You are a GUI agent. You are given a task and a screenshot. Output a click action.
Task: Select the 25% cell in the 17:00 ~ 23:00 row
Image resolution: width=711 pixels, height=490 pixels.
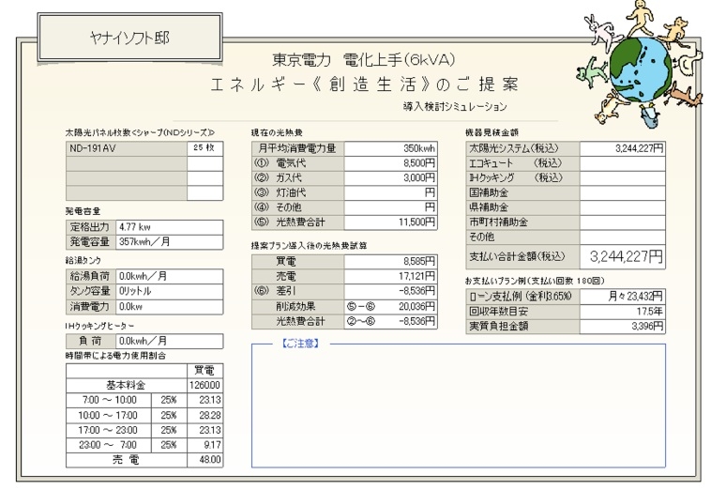click(x=169, y=430)
